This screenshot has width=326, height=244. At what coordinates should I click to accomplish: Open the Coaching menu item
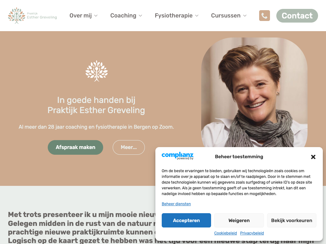coord(123,16)
